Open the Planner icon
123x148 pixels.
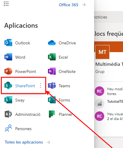tap(52, 114)
